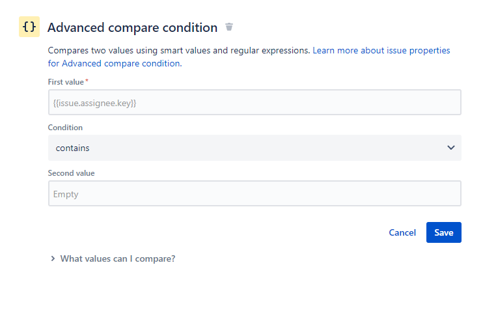Click the "Condition" field label
The image size is (483, 319).
click(65, 128)
